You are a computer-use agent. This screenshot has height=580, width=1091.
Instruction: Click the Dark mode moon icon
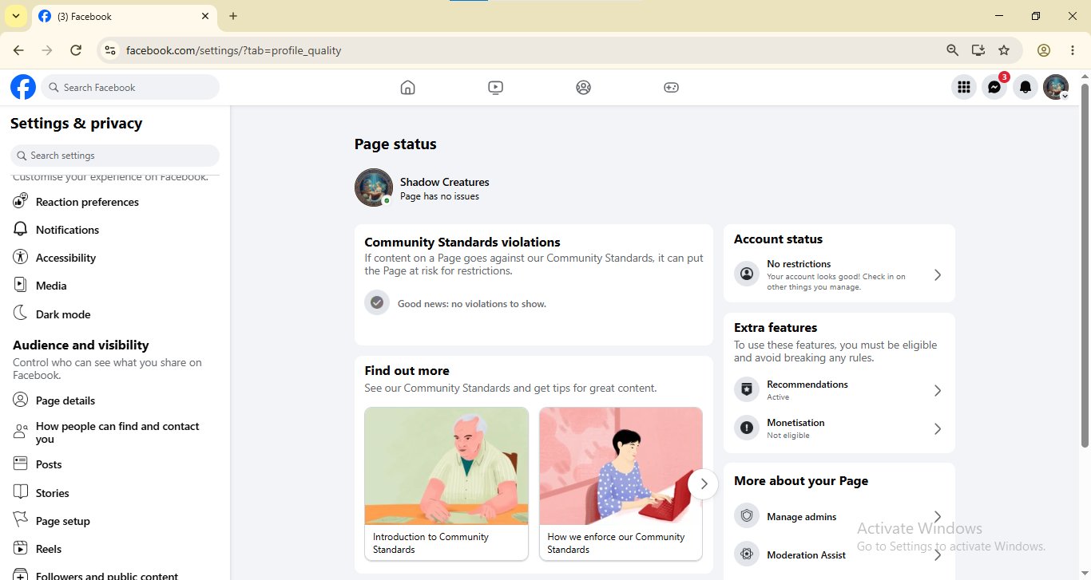(21, 314)
